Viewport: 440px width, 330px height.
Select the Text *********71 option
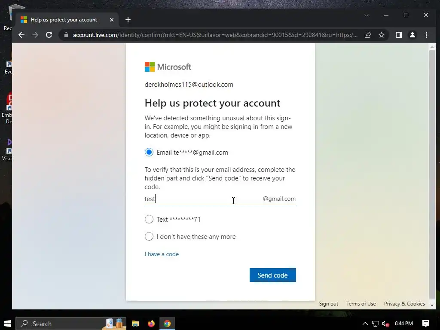click(x=149, y=219)
